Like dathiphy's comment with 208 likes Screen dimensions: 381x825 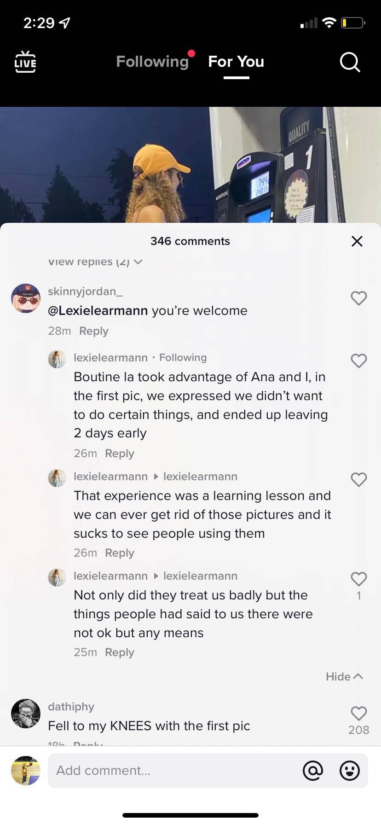coord(358,714)
